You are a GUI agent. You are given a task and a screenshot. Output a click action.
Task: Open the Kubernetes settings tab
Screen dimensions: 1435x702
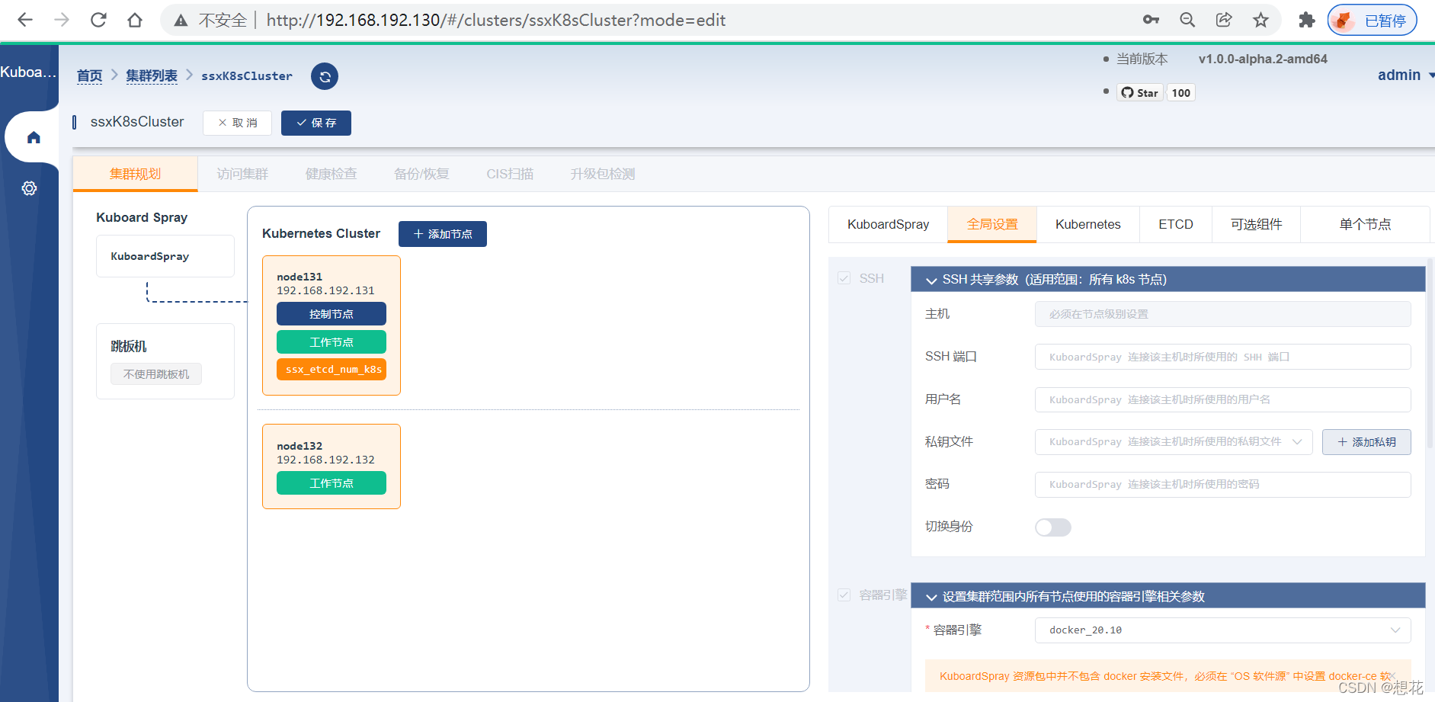[1087, 224]
